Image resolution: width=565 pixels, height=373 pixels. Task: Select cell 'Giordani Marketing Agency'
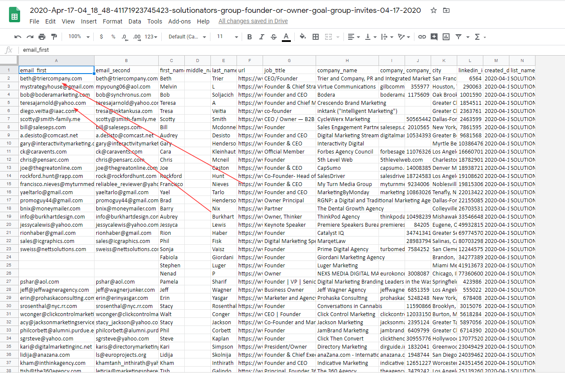point(347,257)
